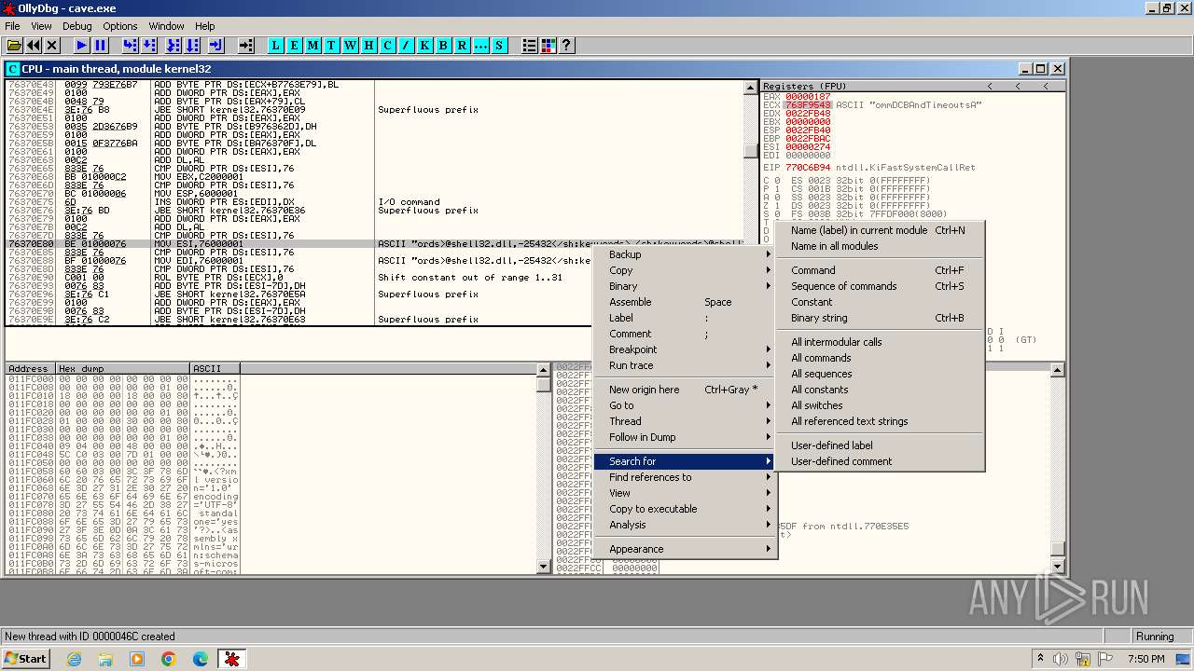This screenshot has height=671, width=1194.
Task: Expand the Breakpoint submenu
Action: [686, 349]
